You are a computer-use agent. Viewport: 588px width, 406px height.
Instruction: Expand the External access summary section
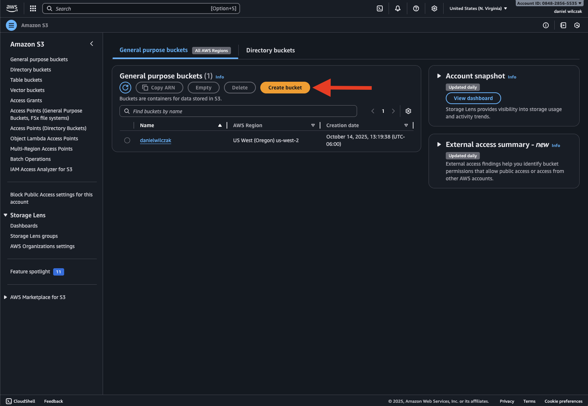pos(439,145)
